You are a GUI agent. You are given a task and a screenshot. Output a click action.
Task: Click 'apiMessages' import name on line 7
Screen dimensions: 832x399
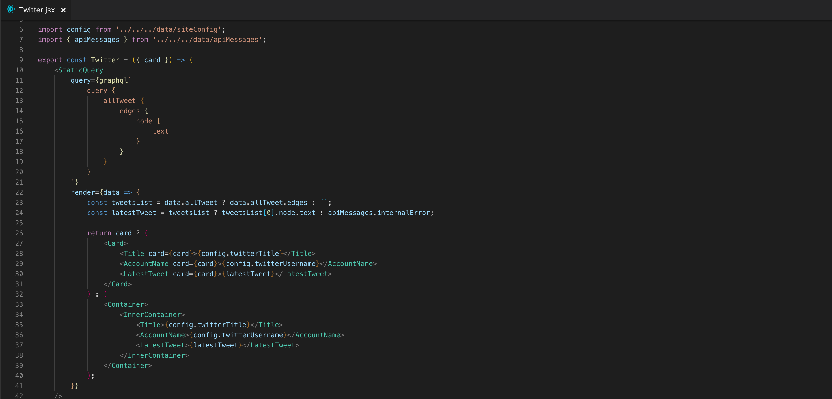coord(97,40)
